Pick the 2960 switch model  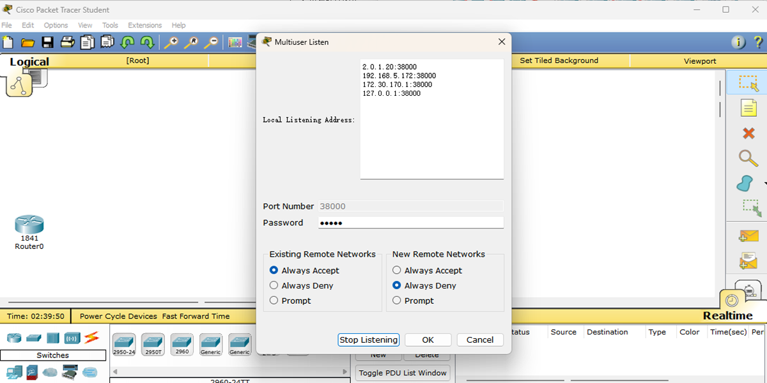(182, 344)
